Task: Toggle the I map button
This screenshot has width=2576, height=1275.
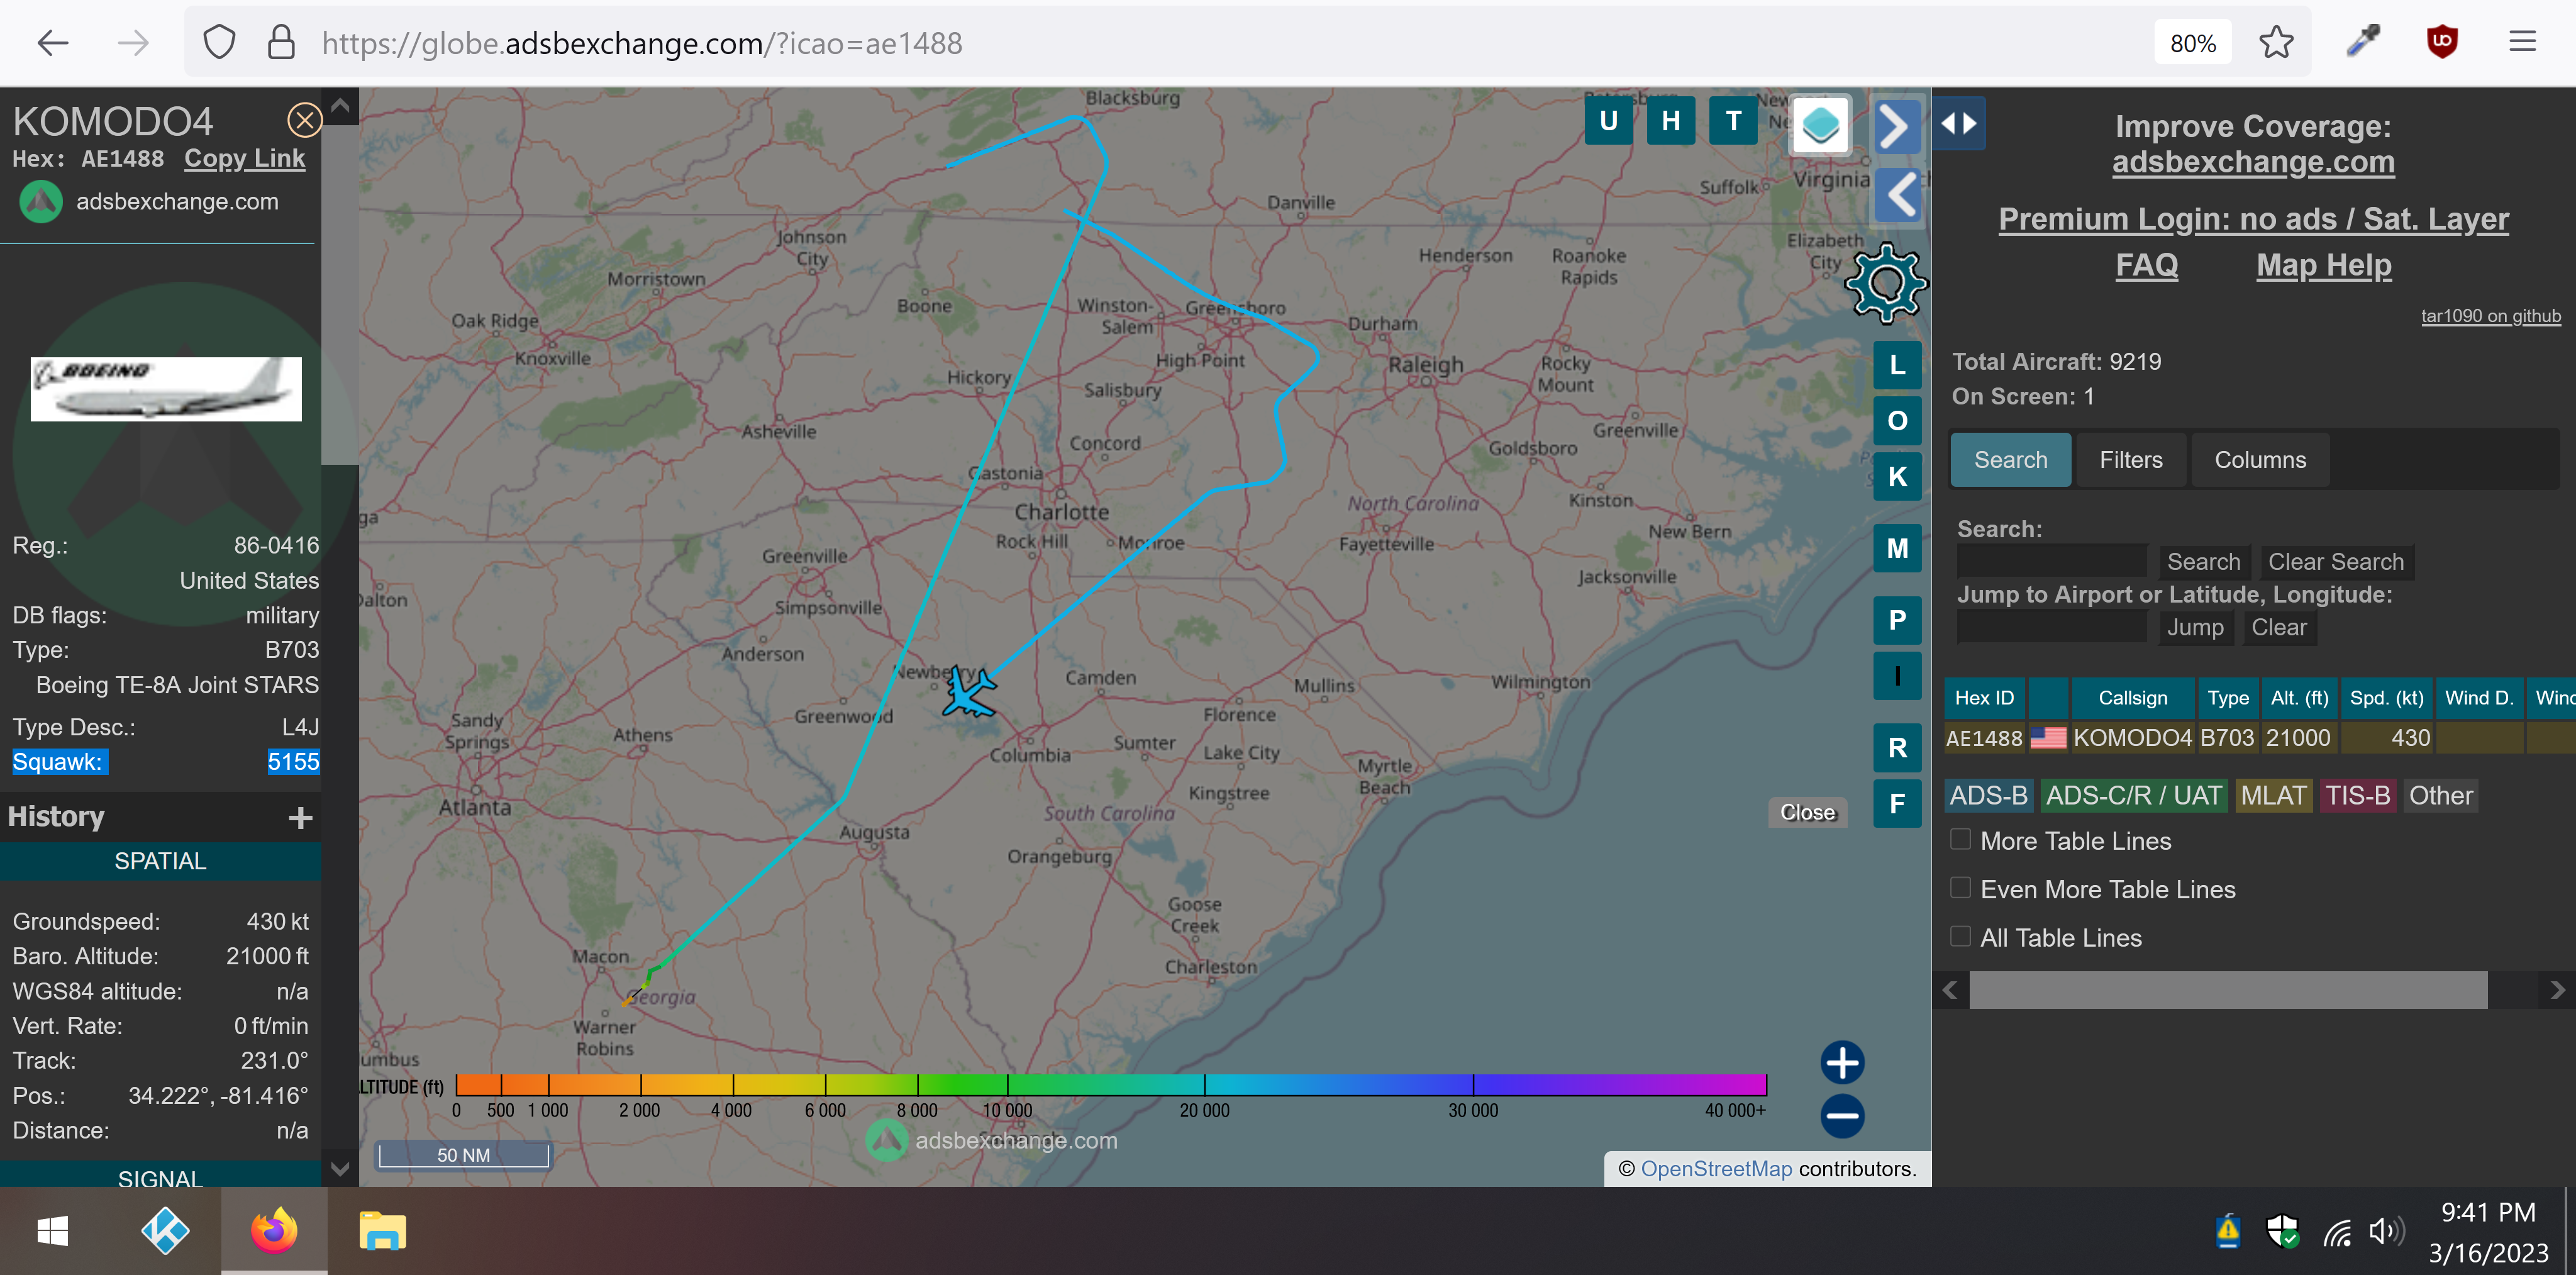Action: (1897, 676)
